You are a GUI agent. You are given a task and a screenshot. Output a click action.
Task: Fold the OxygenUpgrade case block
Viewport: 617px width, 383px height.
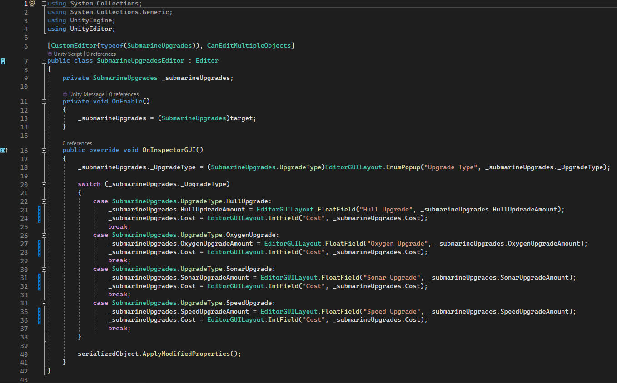coord(44,235)
